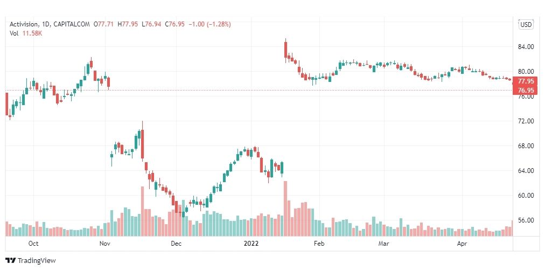Click the 77.95 red price tag
The width and height of the screenshot is (545, 270).
pos(525,82)
